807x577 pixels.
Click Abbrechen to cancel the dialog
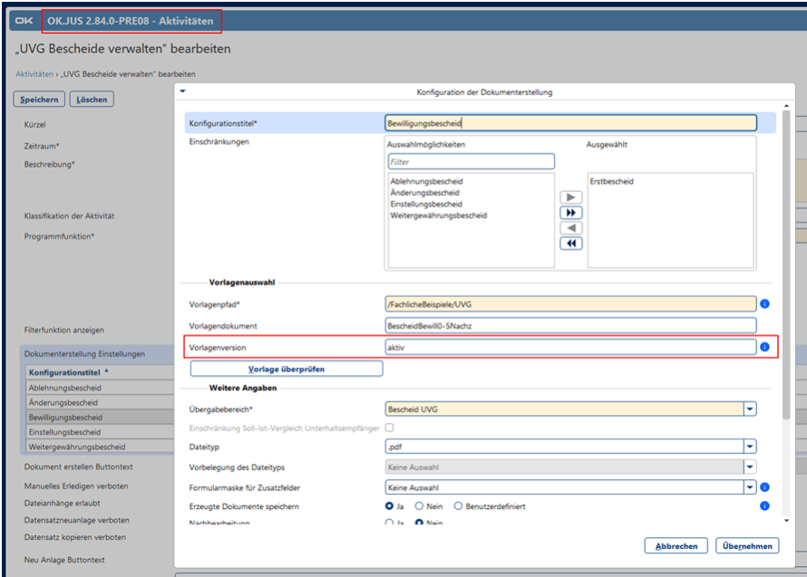pos(676,545)
